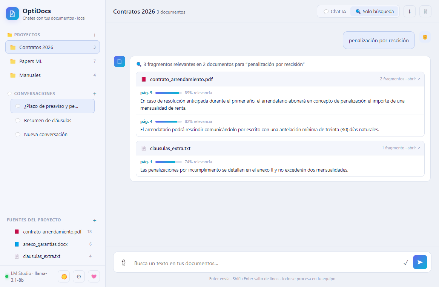This screenshot has height=287, width=439.
Task: Attach a file with the paperclip icon
Action: click(123, 263)
